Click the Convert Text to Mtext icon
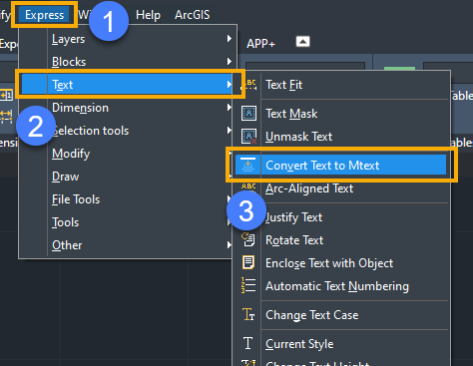The height and width of the screenshot is (366, 473). tap(247, 166)
